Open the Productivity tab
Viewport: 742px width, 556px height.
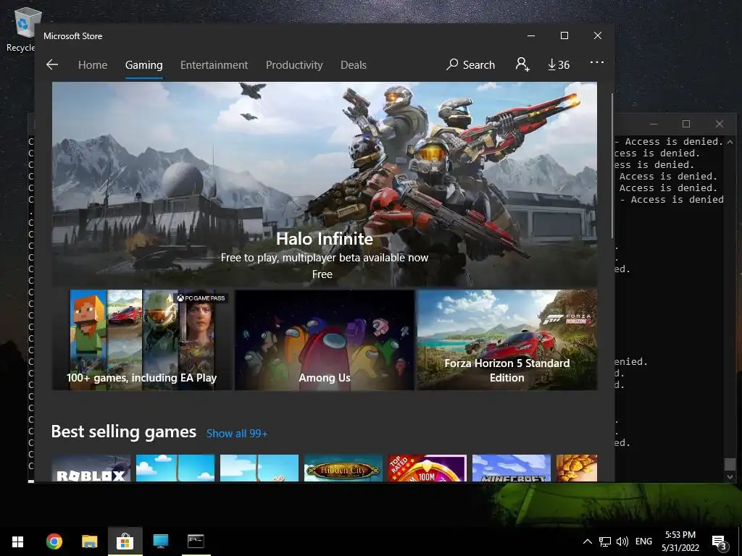294,64
